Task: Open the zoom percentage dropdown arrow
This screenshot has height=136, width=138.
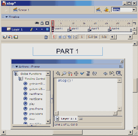Action: [x=134, y=10]
